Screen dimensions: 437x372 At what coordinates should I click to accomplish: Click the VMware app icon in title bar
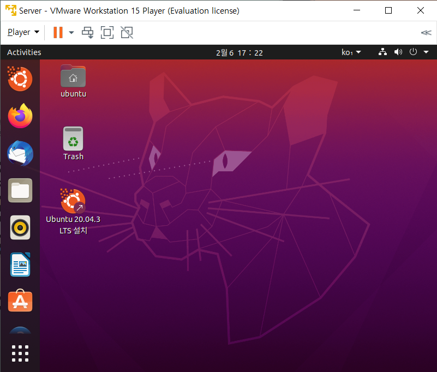click(11, 10)
